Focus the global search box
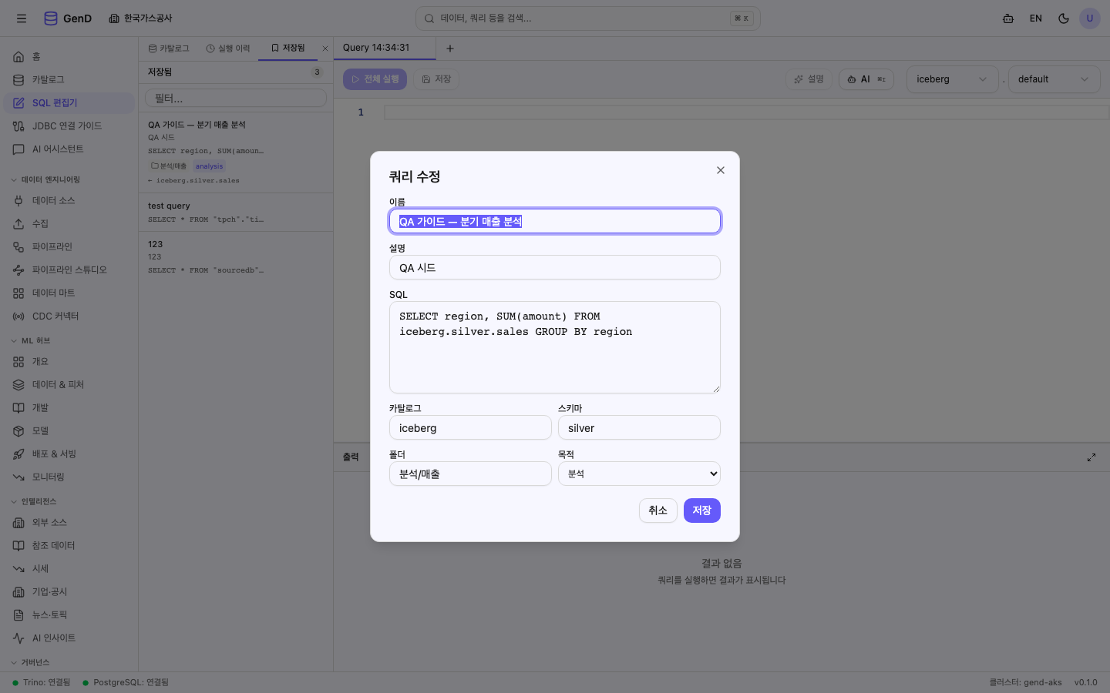Image resolution: width=1110 pixels, height=693 pixels. click(x=588, y=18)
